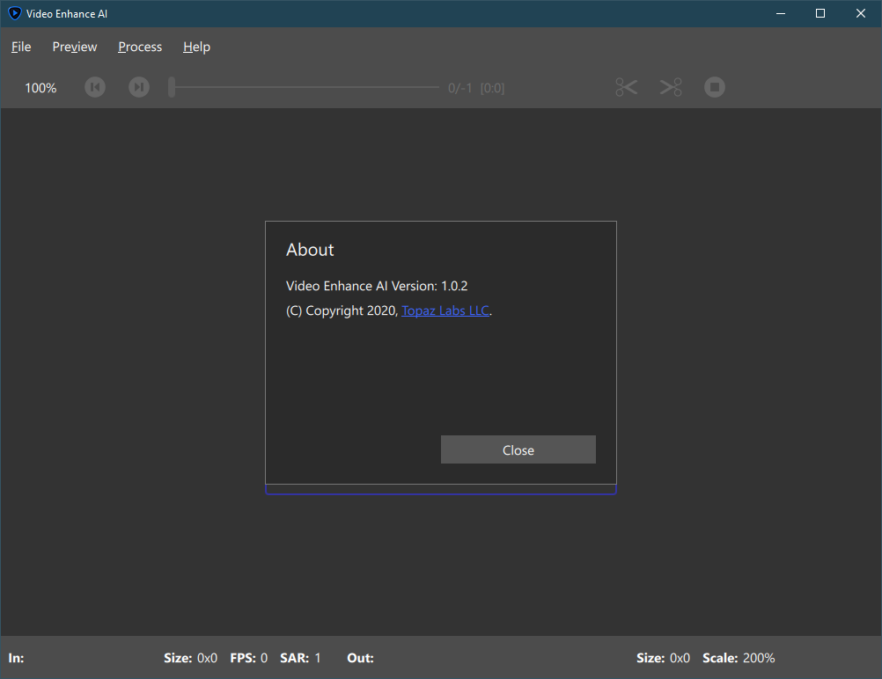Open the Process menu
Image resolution: width=882 pixels, height=679 pixels.
[140, 47]
